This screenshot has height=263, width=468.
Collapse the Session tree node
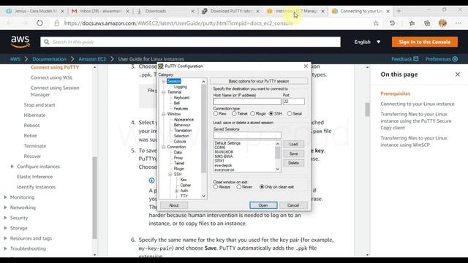pos(164,81)
